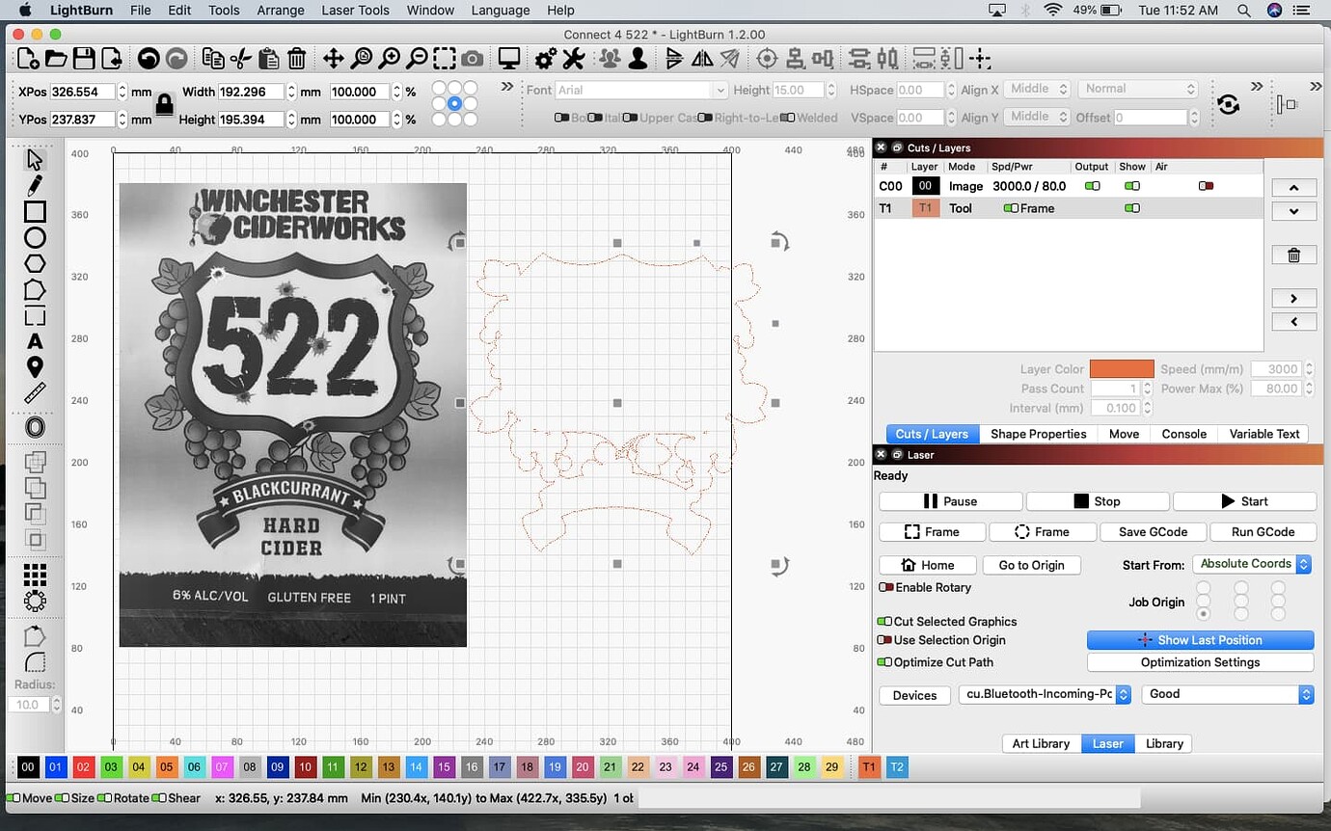Click the scissors Cut icon
Viewport: 1331px width, 831px height.
241,59
